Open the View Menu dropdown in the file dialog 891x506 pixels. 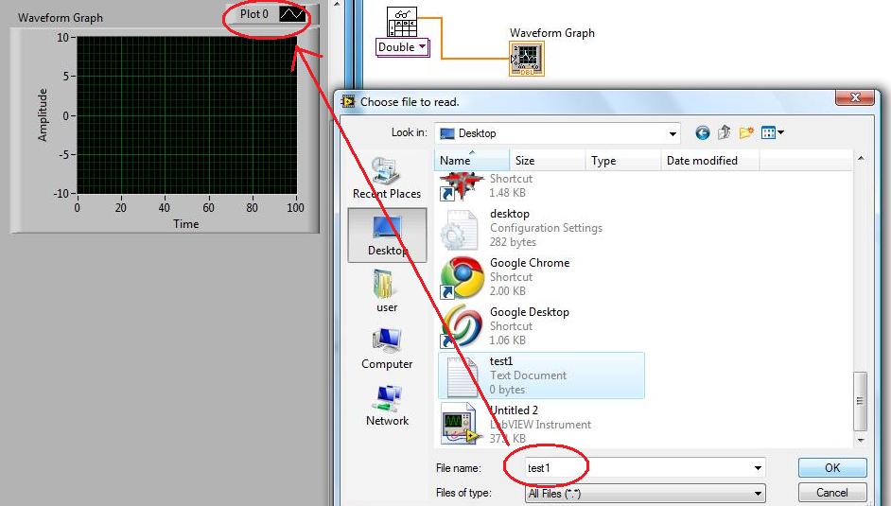pyautogui.click(x=772, y=133)
